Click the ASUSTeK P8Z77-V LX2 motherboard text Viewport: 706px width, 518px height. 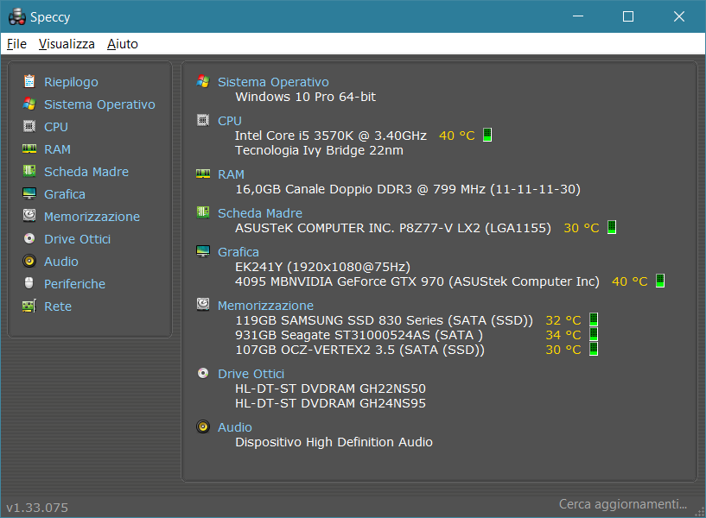[393, 228]
